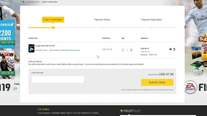Click the Once Order Submitted note
207x116 pixels.
[147, 90]
